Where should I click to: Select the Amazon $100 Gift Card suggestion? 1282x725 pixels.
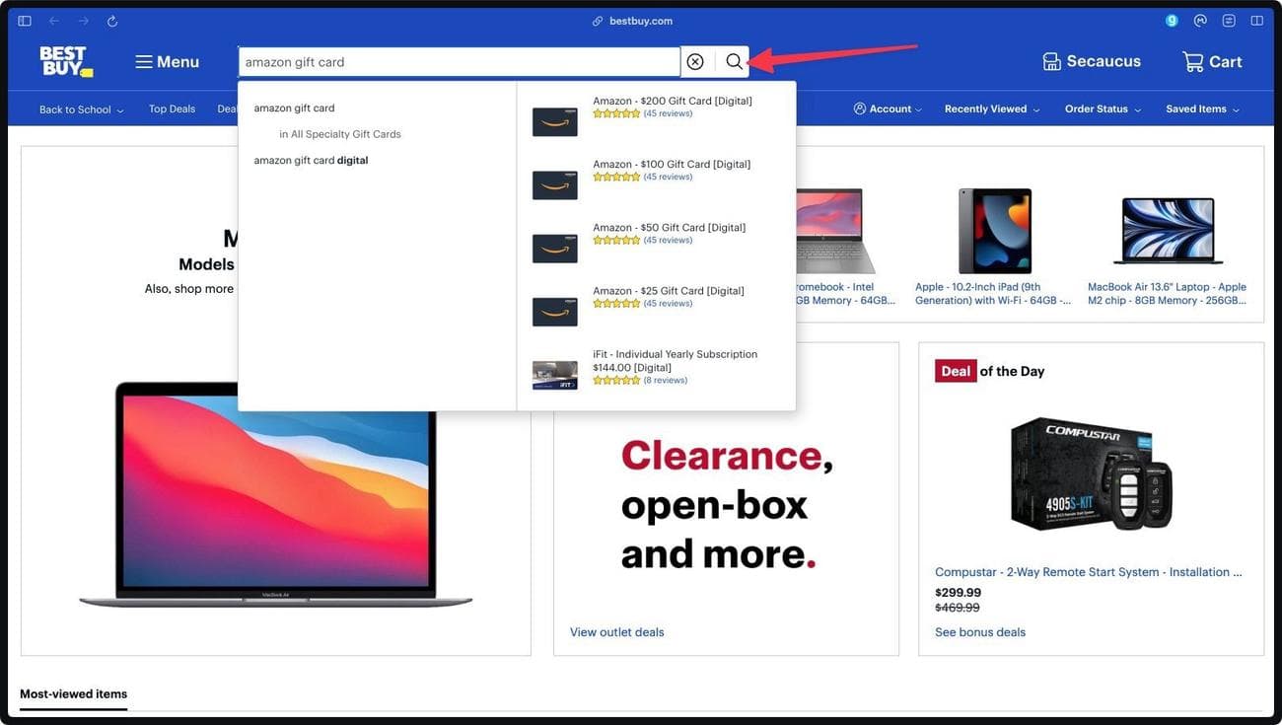(672, 164)
